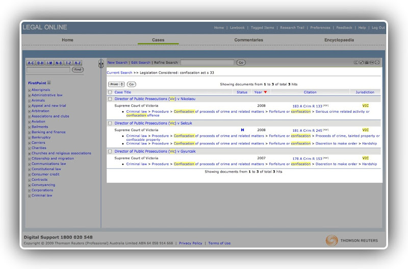Click the Refine Search text field
Image resolution: width=408 pixels, height=269 pixels.
point(207,62)
